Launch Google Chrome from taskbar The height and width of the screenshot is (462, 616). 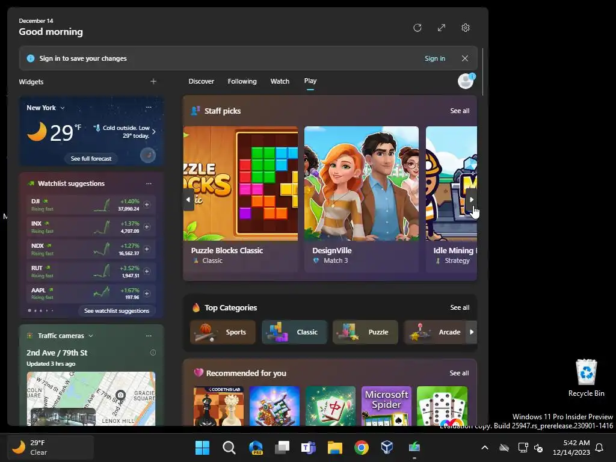coord(362,448)
